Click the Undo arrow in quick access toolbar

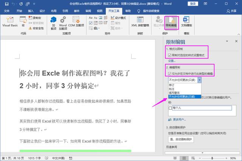tap(14, 4)
